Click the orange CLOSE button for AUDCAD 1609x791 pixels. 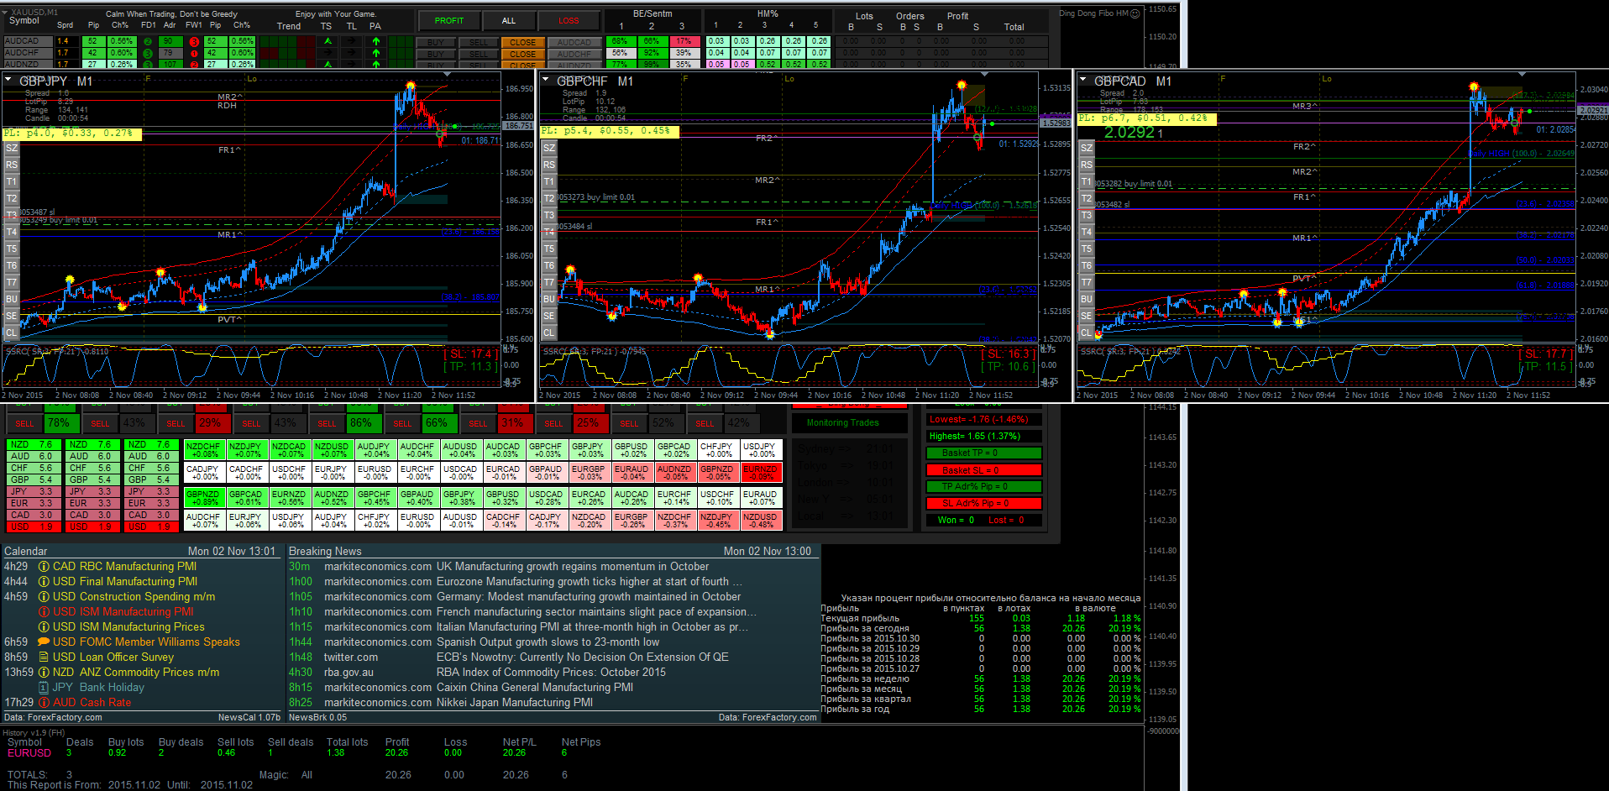click(522, 42)
